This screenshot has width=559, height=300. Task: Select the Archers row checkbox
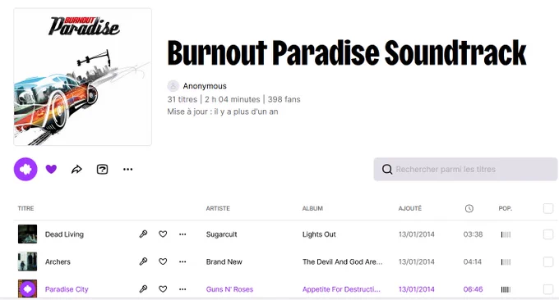point(548,261)
